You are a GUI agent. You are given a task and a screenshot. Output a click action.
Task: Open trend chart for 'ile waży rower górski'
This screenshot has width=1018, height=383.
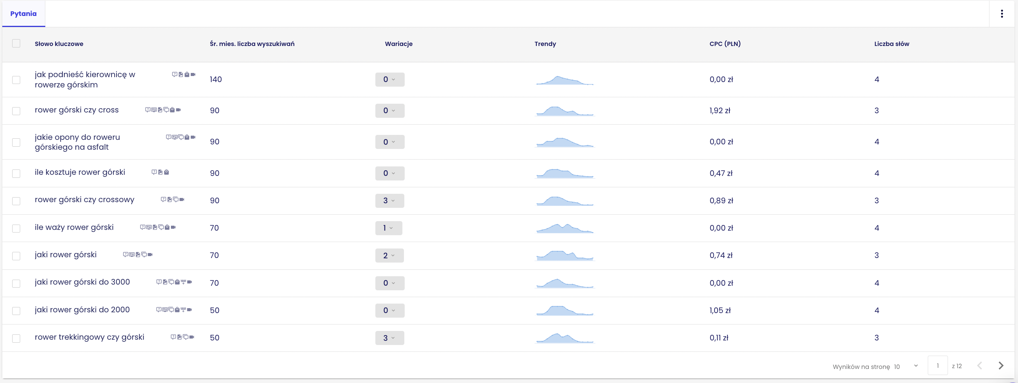[x=565, y=228]
